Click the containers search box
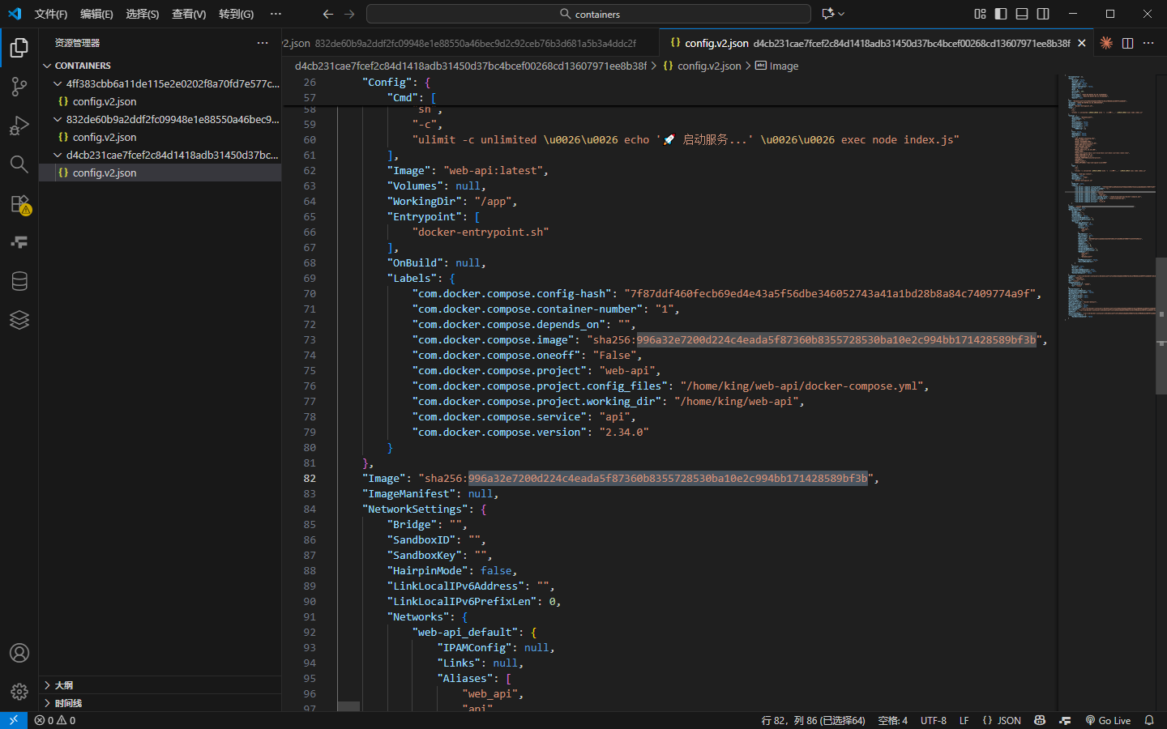1167x729 pixels. point(588,14)
